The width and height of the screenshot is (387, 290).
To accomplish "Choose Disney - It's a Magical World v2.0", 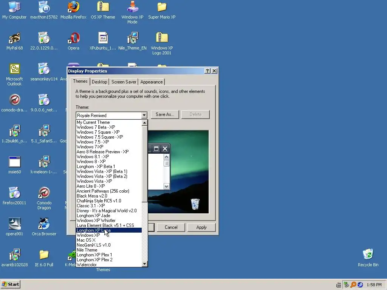I will click(x=109, y=211).
